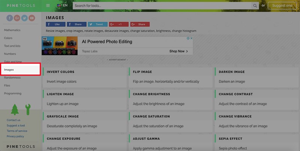Click the Shop Now ad link
The width and height of the screenshot is (300, 151).
pyautogui.click(x=178, y=51)
